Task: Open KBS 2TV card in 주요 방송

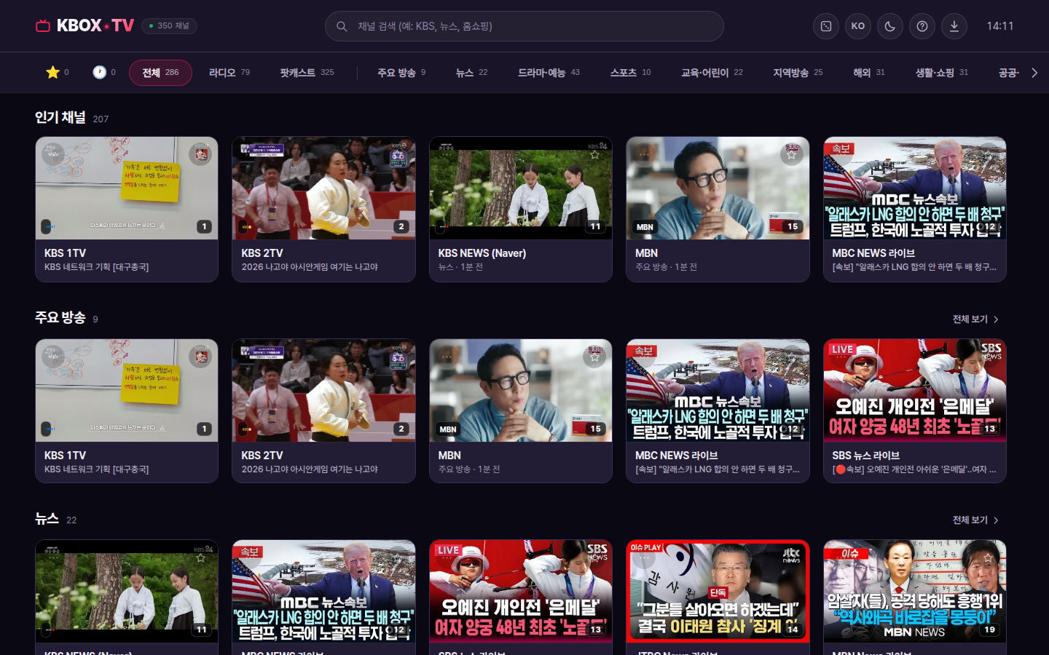Action: point(323,411)
